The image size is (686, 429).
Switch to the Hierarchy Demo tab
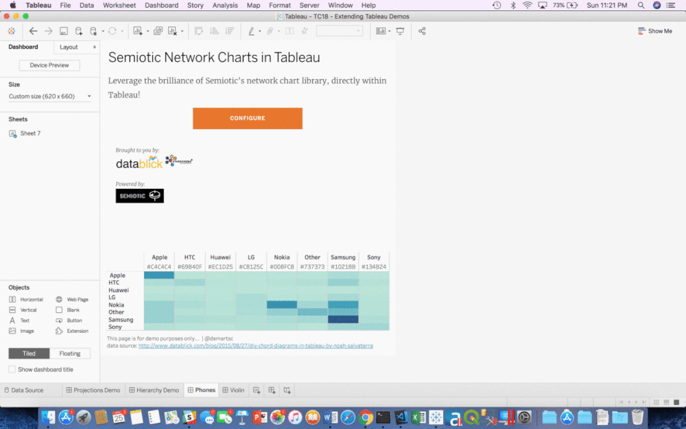click(x=154, y=390)
